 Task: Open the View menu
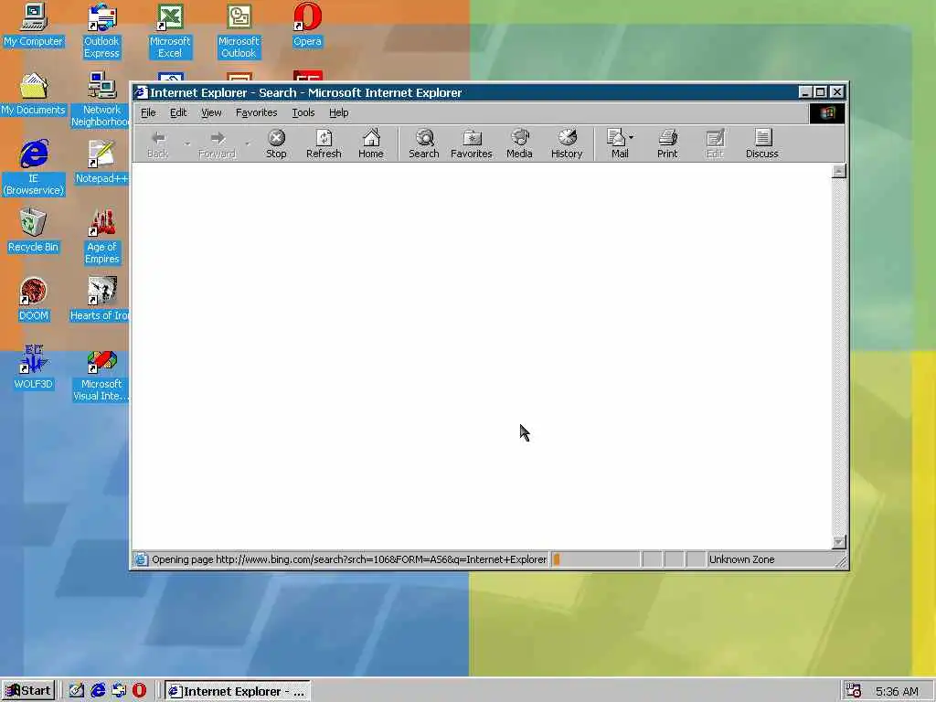click(x=211, y=112)
